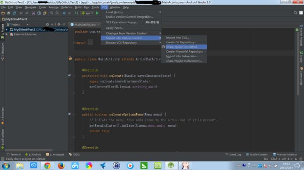Click the green Run app button
Screen dimensions: 304x170
(x=97, y=13)
